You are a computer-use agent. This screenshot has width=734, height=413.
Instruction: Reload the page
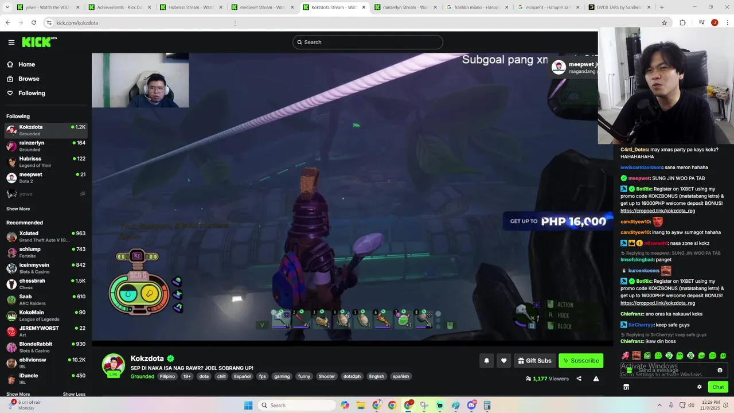(x=34, y=22)
